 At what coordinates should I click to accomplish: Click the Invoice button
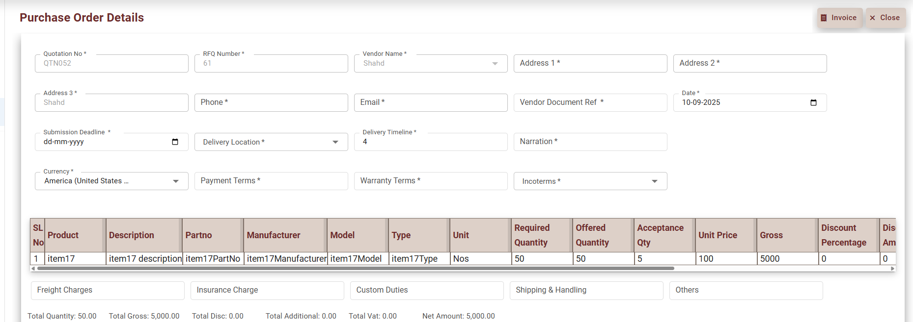839,18
